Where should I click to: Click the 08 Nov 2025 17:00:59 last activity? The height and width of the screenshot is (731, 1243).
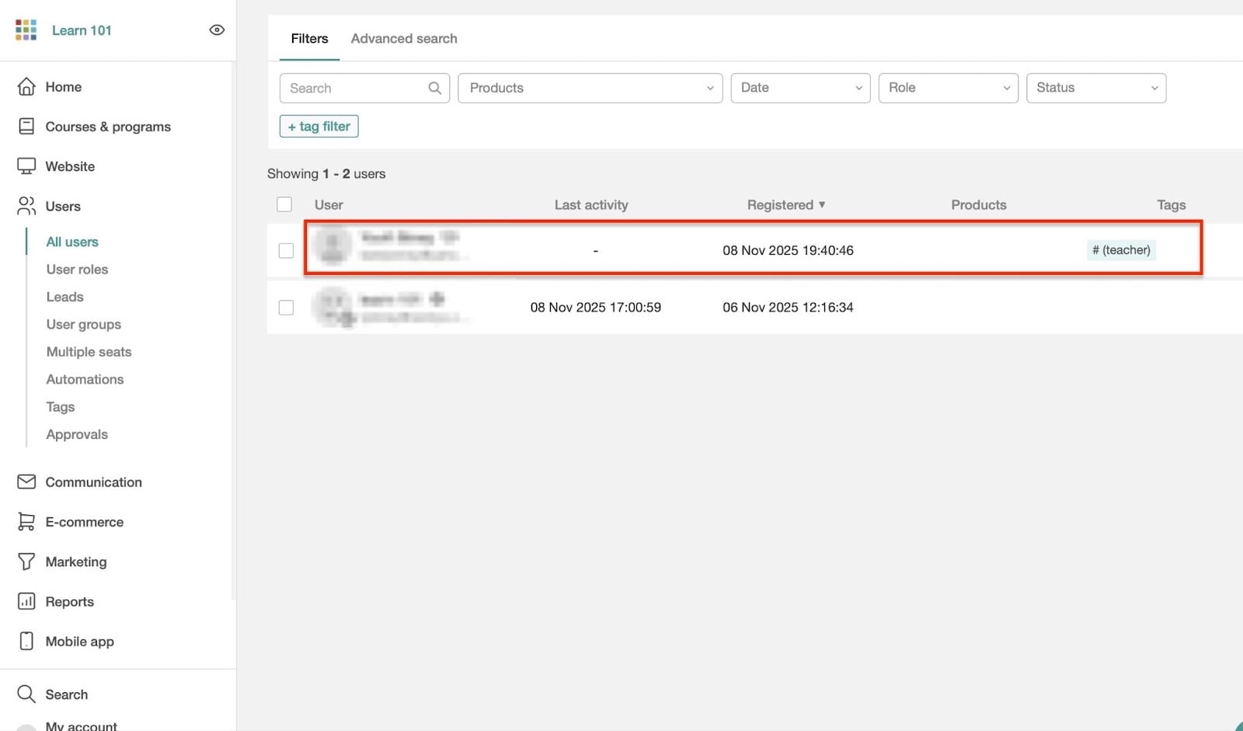[x=595, y=308]
